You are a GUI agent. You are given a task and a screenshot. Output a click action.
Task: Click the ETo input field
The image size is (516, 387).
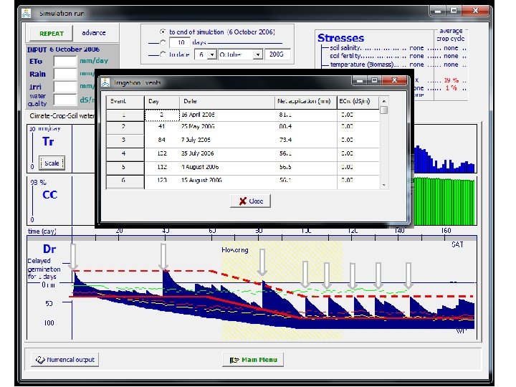coord(64,62)
